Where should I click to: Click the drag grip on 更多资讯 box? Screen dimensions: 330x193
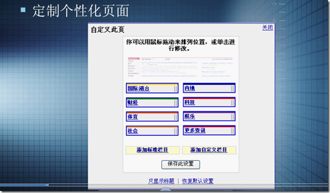point(232,131)
